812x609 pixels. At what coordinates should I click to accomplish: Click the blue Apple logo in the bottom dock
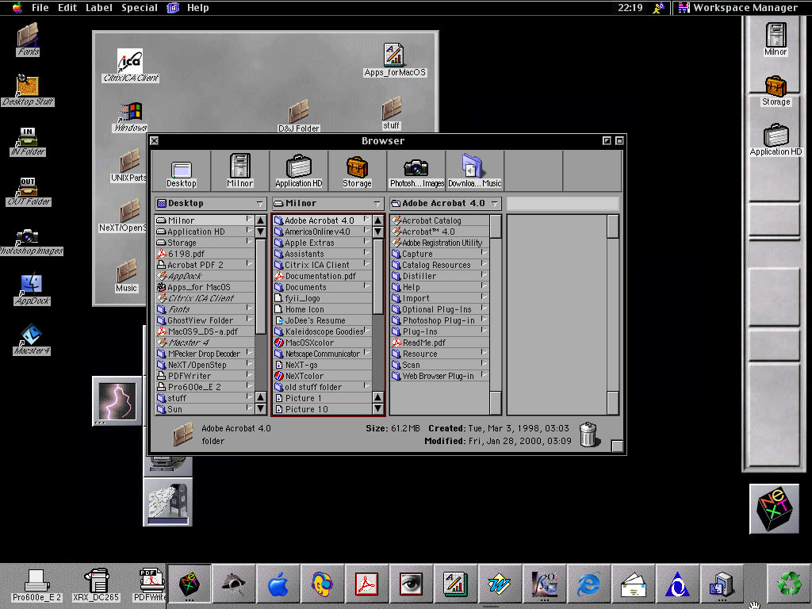pos(278,584)
